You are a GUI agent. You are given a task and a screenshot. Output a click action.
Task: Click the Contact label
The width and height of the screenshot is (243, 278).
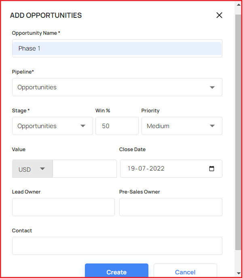coord(22,231)
